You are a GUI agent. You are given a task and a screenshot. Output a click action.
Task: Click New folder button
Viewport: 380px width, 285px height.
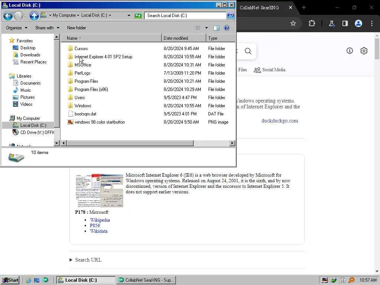(x=76, y=27)
